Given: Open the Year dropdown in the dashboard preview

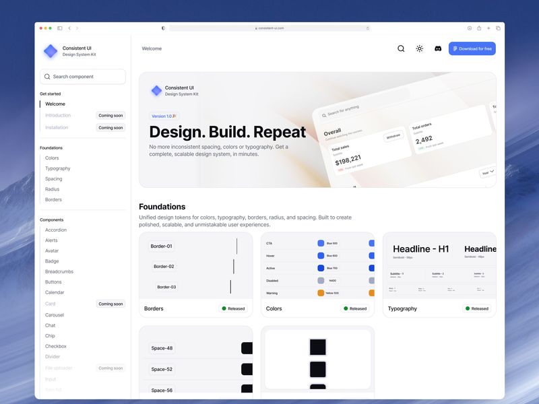Looking at the screenshot, I should pyautogui.click(x=486, y=174).
